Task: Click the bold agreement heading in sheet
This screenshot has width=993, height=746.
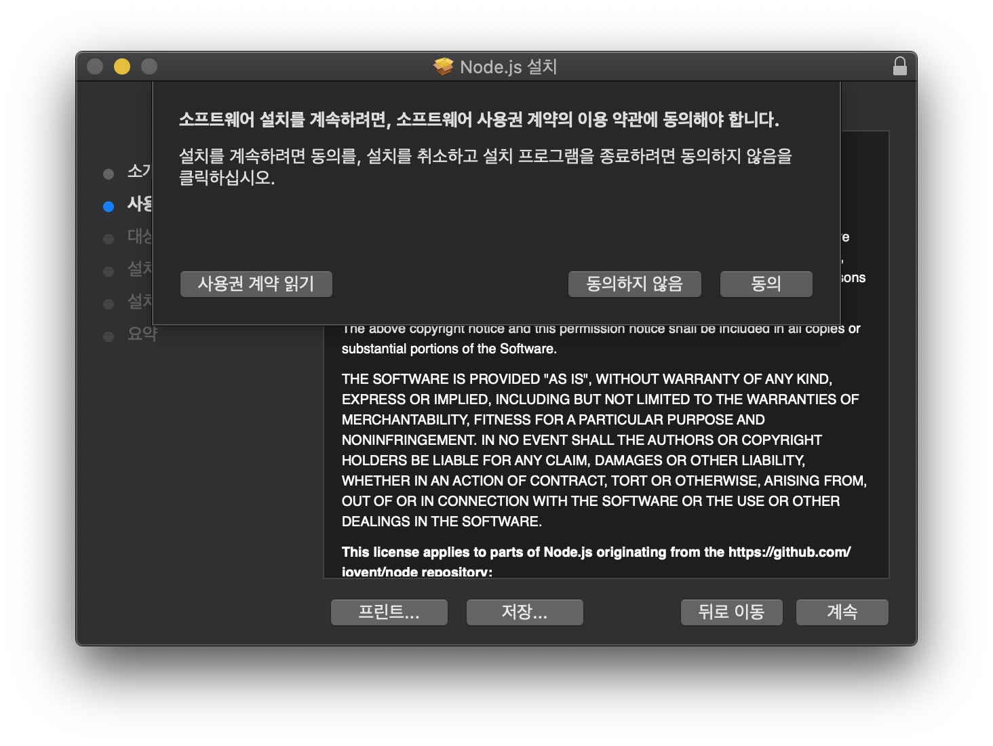Action: pyautogui.click(x=479, y=120)
